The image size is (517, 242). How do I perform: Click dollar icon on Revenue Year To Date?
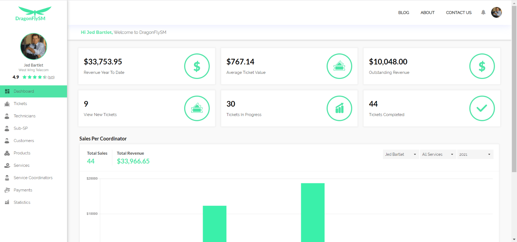[197, 66]
